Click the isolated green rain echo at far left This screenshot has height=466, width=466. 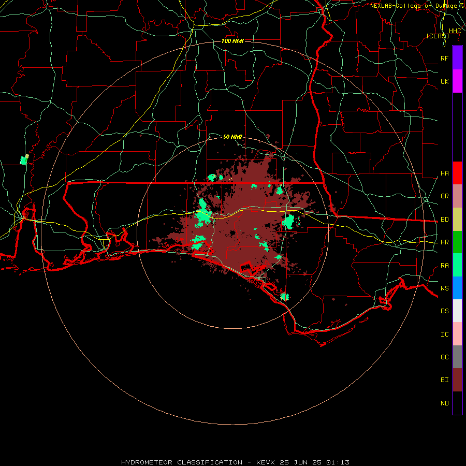pyautogui.click(x=24, y=159)
